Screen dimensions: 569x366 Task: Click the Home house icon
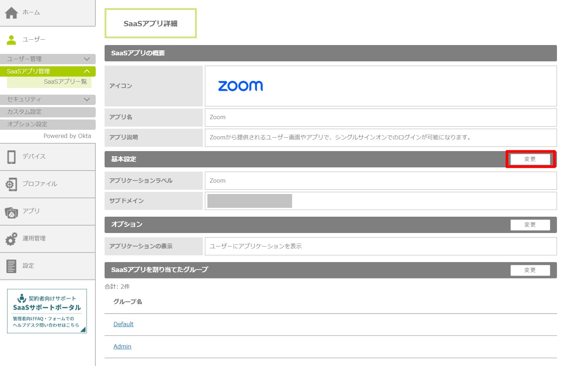click(11, 13)
